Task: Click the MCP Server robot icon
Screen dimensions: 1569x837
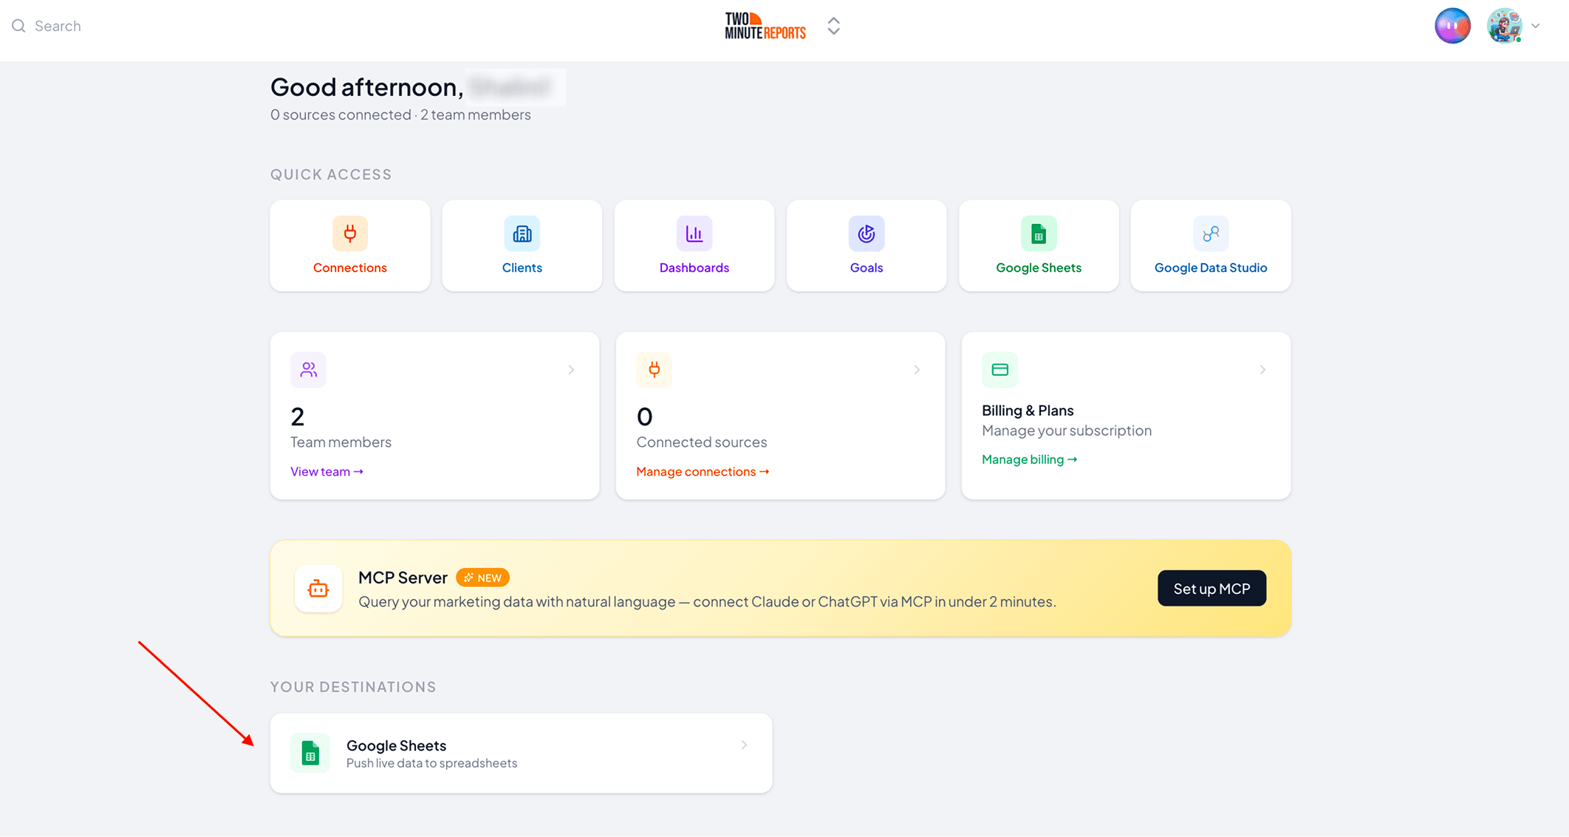Action: pyautogui.click(x=318, y=589)
